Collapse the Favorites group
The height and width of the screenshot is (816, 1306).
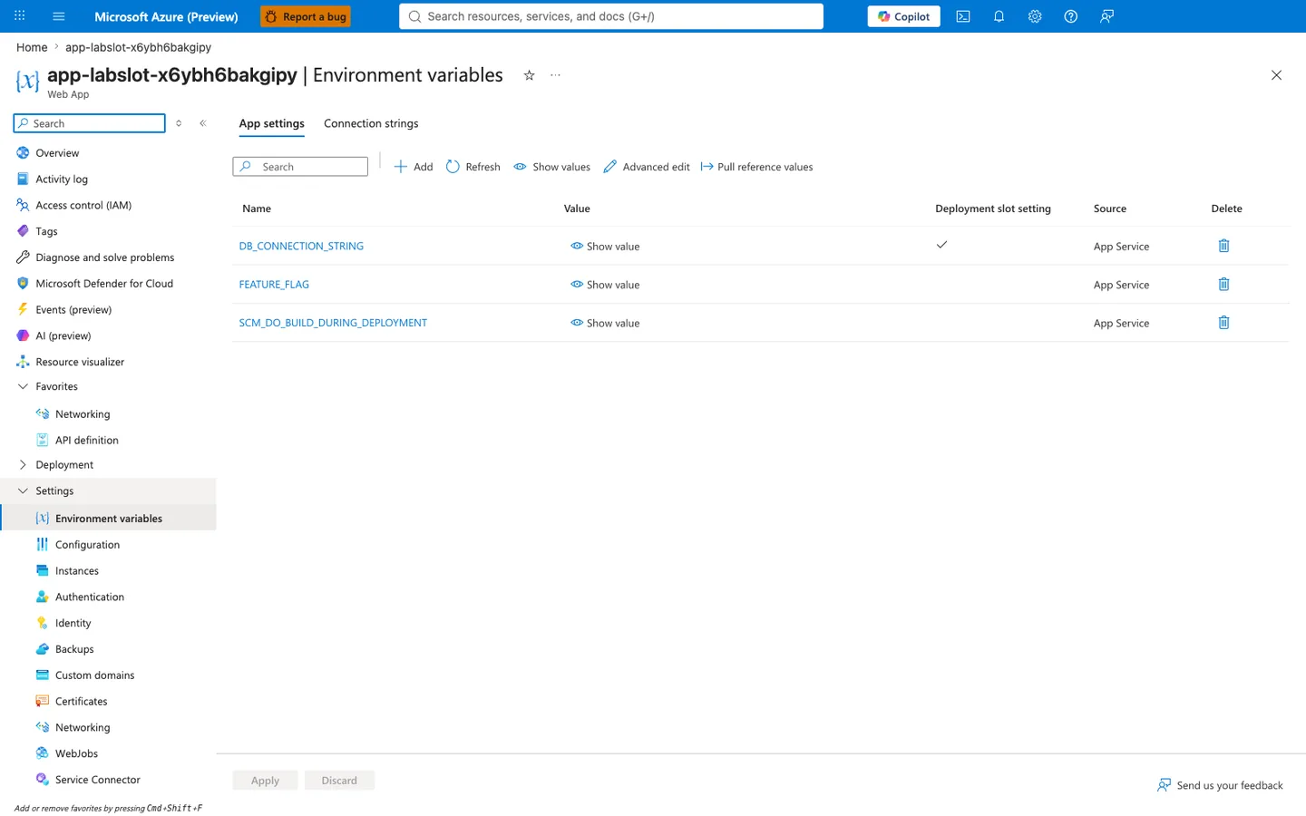(24, 386)
